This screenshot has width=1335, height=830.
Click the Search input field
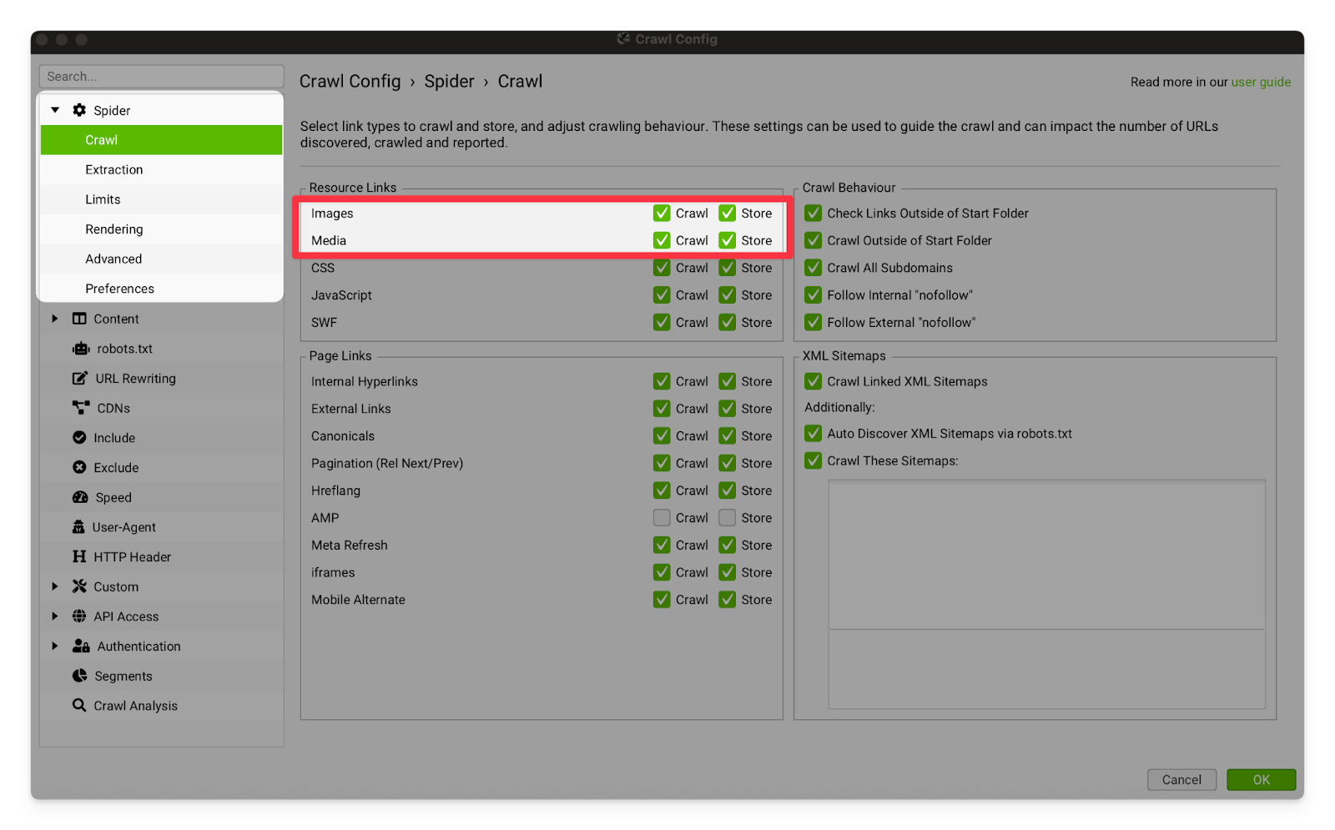point(161,76)
